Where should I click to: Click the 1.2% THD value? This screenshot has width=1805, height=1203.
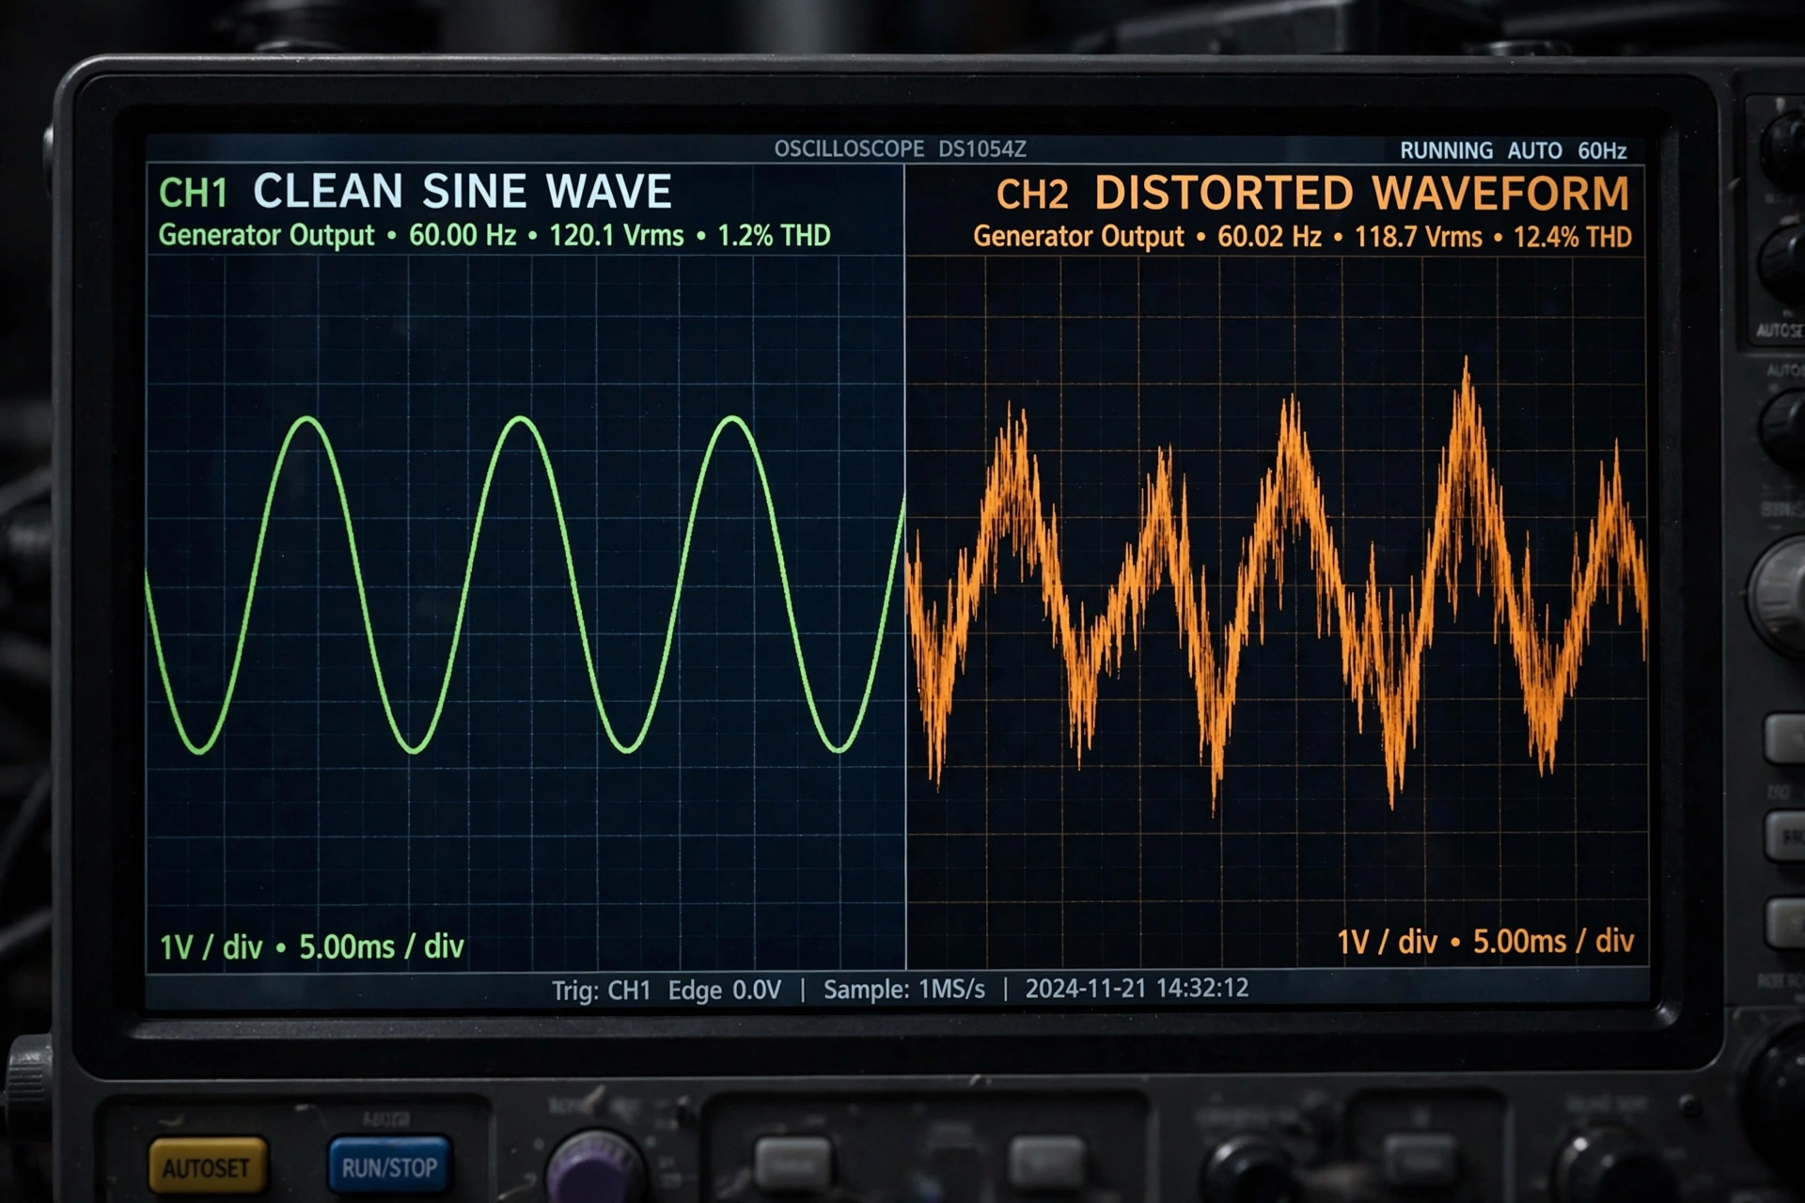(773, 235)
